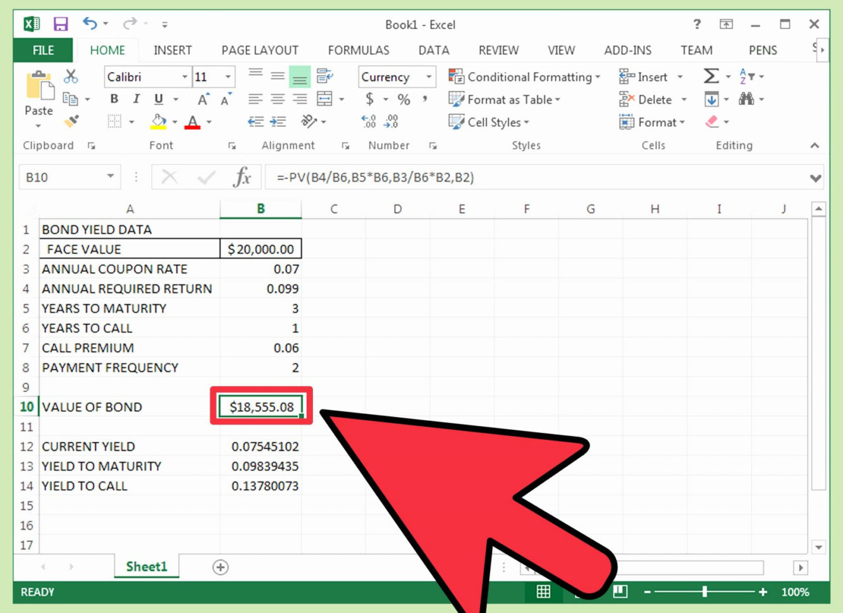Viewport: 843px width, 613px height.
Task: Align text left
Action: 255,99
